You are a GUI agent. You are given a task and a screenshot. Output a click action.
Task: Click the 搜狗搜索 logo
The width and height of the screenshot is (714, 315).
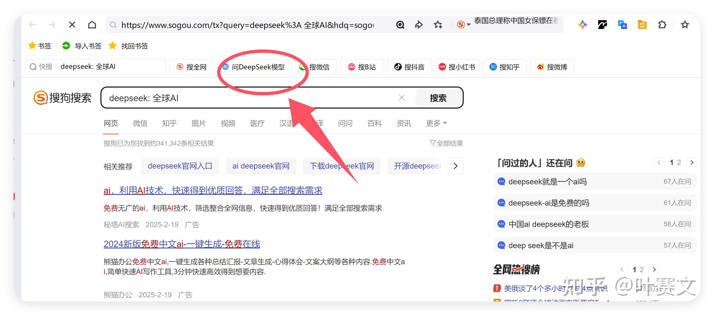(62, 98)
